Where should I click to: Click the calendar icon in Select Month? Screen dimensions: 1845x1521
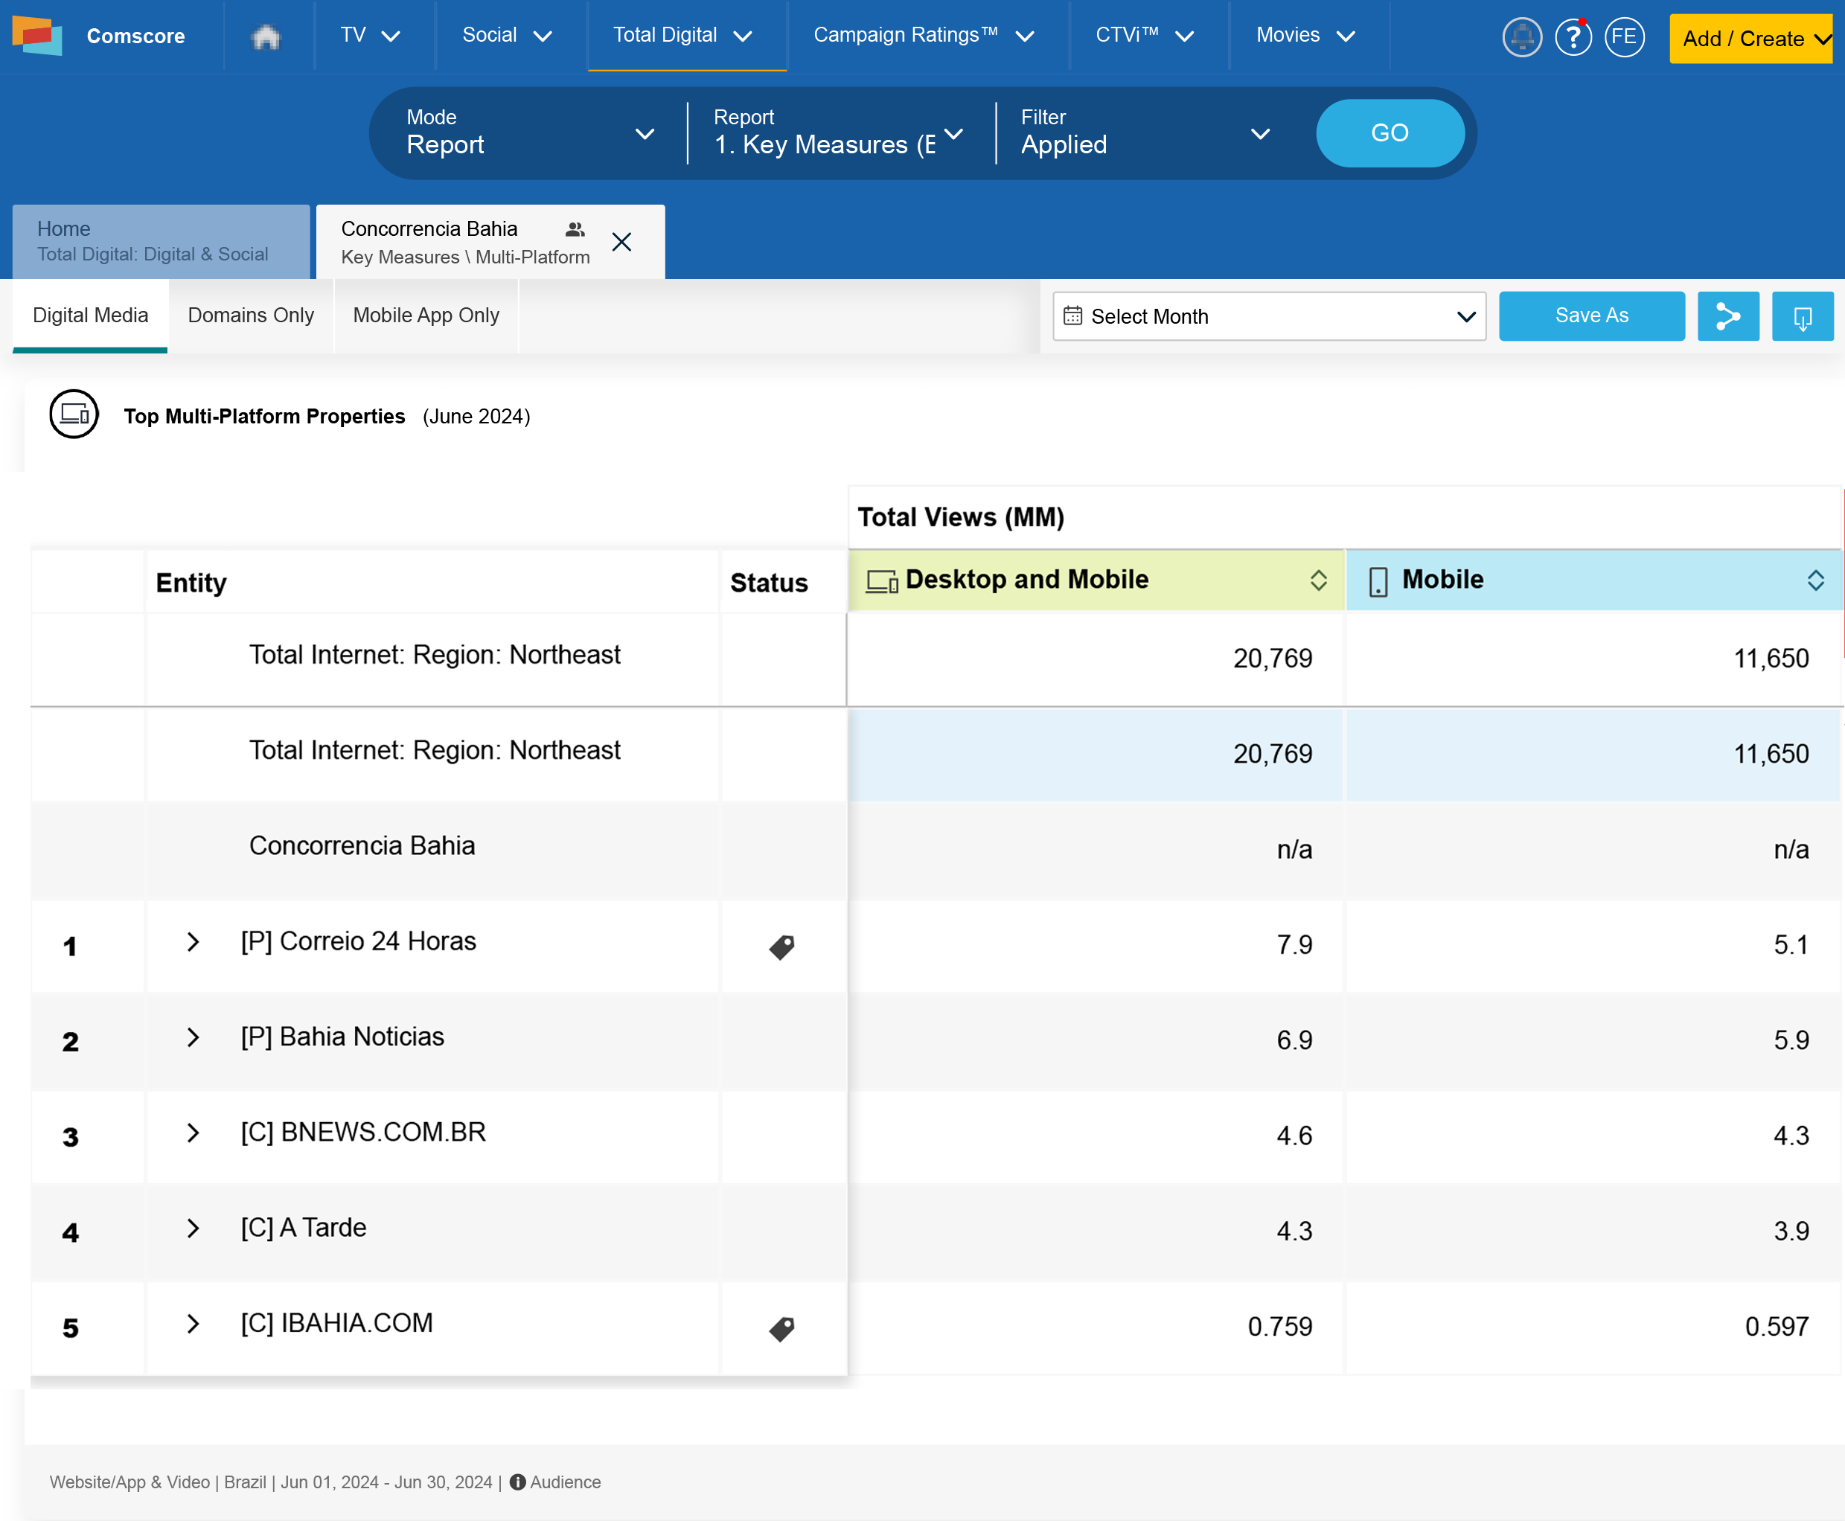[1072, 316]
